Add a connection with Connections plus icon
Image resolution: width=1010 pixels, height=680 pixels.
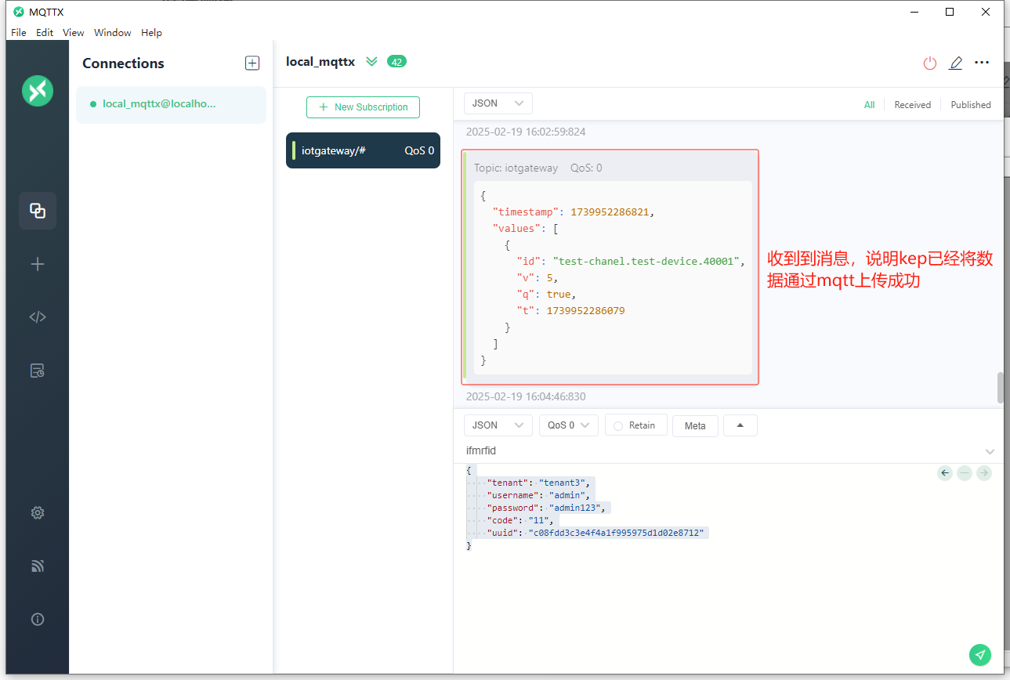[252, 63]
